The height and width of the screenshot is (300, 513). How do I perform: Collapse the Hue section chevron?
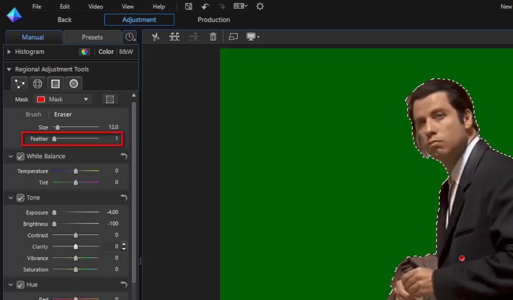[x=11, y=285]
